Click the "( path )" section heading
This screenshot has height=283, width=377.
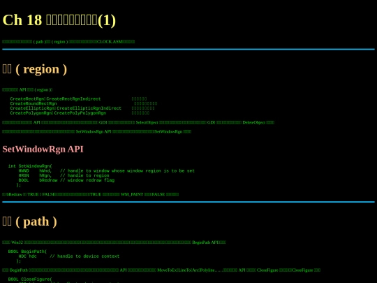pos(29,222)
